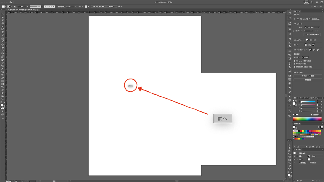324x182 pixels.
Task: Click the キー入力 '0.3 mm' field
Action: click(305, 57)
